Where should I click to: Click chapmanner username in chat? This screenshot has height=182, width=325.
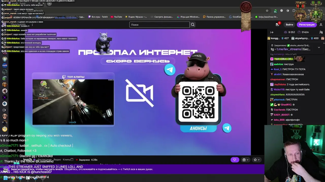[x=278, y=79]
